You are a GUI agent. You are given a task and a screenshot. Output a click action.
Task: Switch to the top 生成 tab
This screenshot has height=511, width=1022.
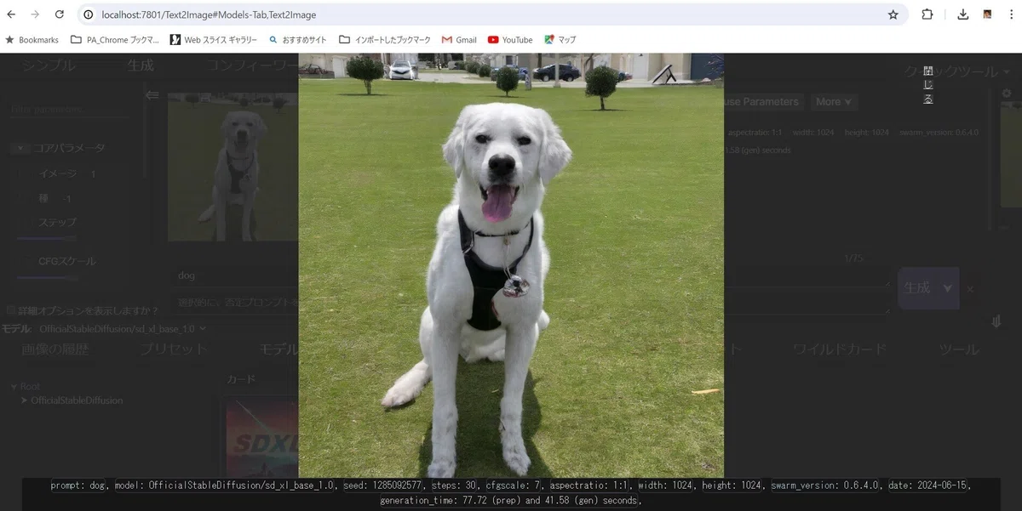point(141,65)
